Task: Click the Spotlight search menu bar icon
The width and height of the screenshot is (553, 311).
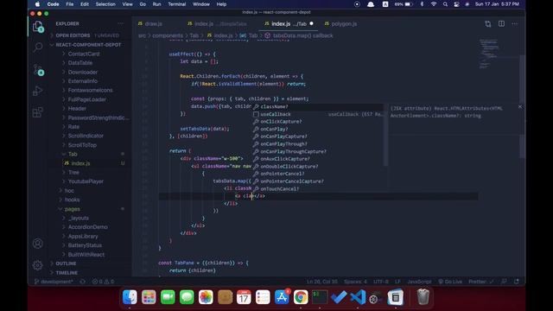Action: (x=446, y=4)
